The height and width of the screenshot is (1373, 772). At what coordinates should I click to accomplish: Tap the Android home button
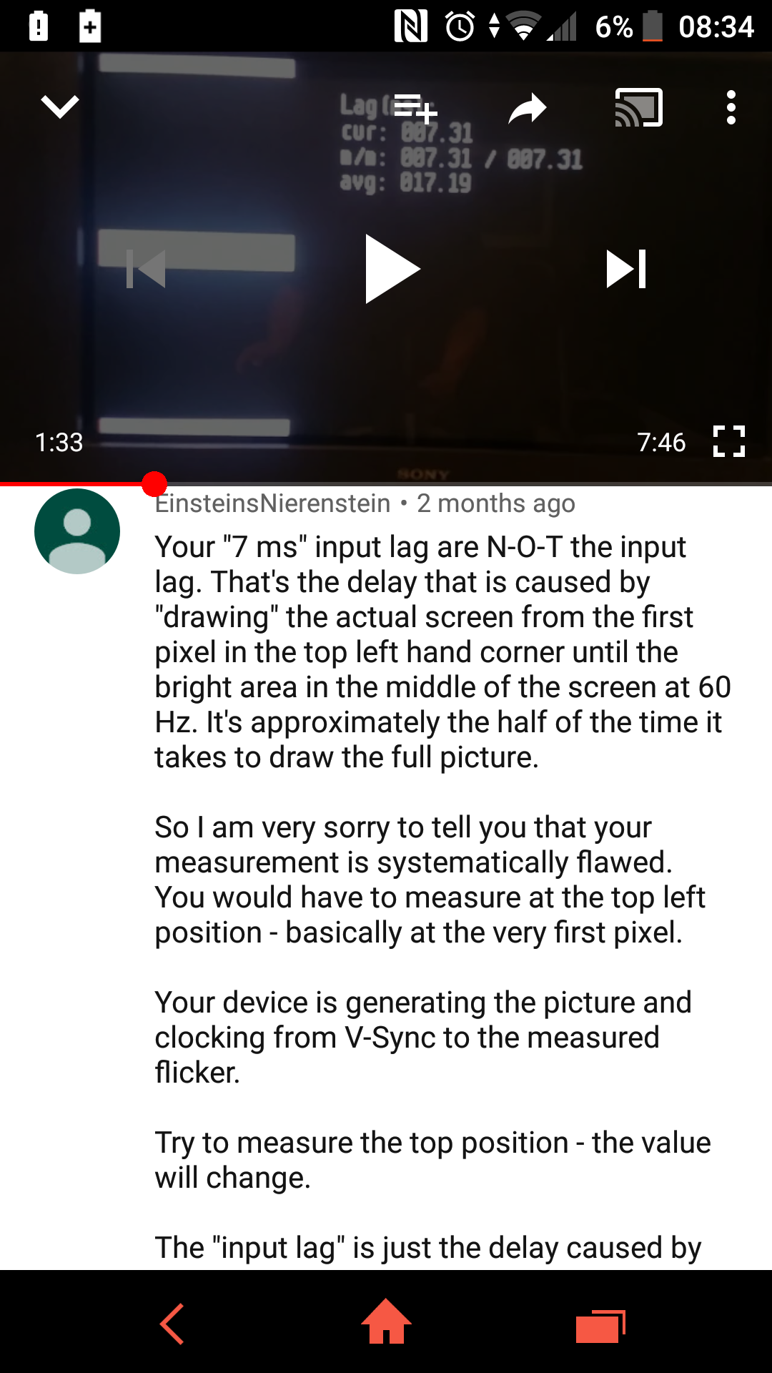click(x=386, y=1322)
